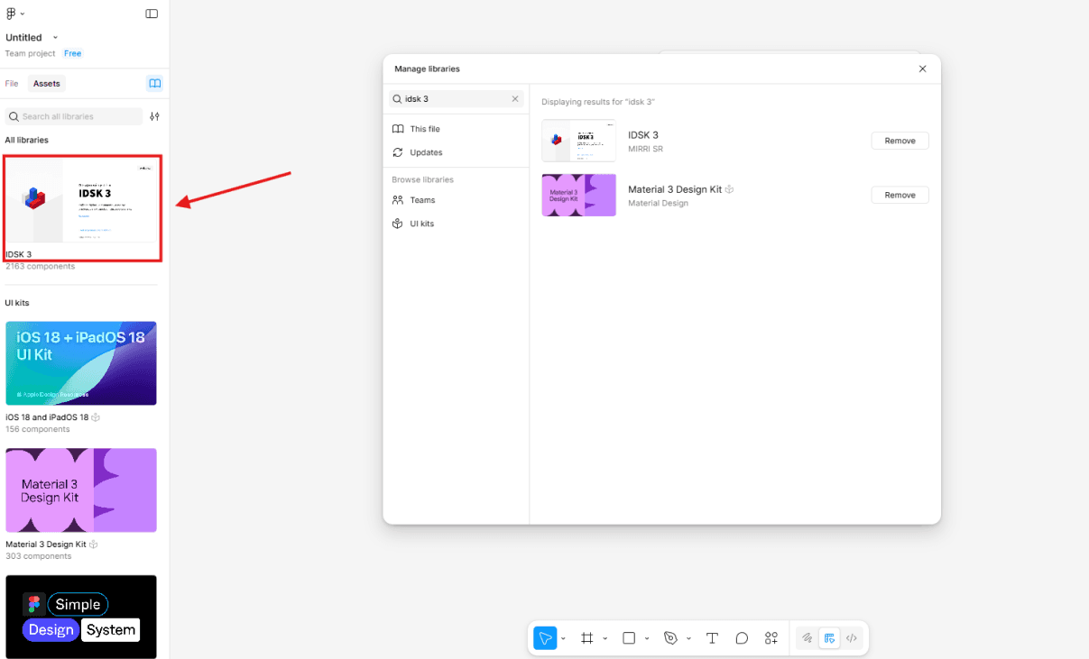Switch to the File tab
Screen dimensions: 1089x659
point(12,84)
